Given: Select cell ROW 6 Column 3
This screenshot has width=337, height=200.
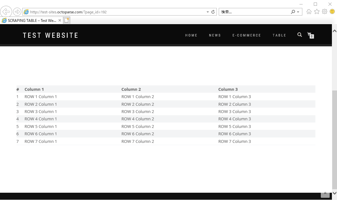Looking at the screenshot, I should tap(235, 134).
